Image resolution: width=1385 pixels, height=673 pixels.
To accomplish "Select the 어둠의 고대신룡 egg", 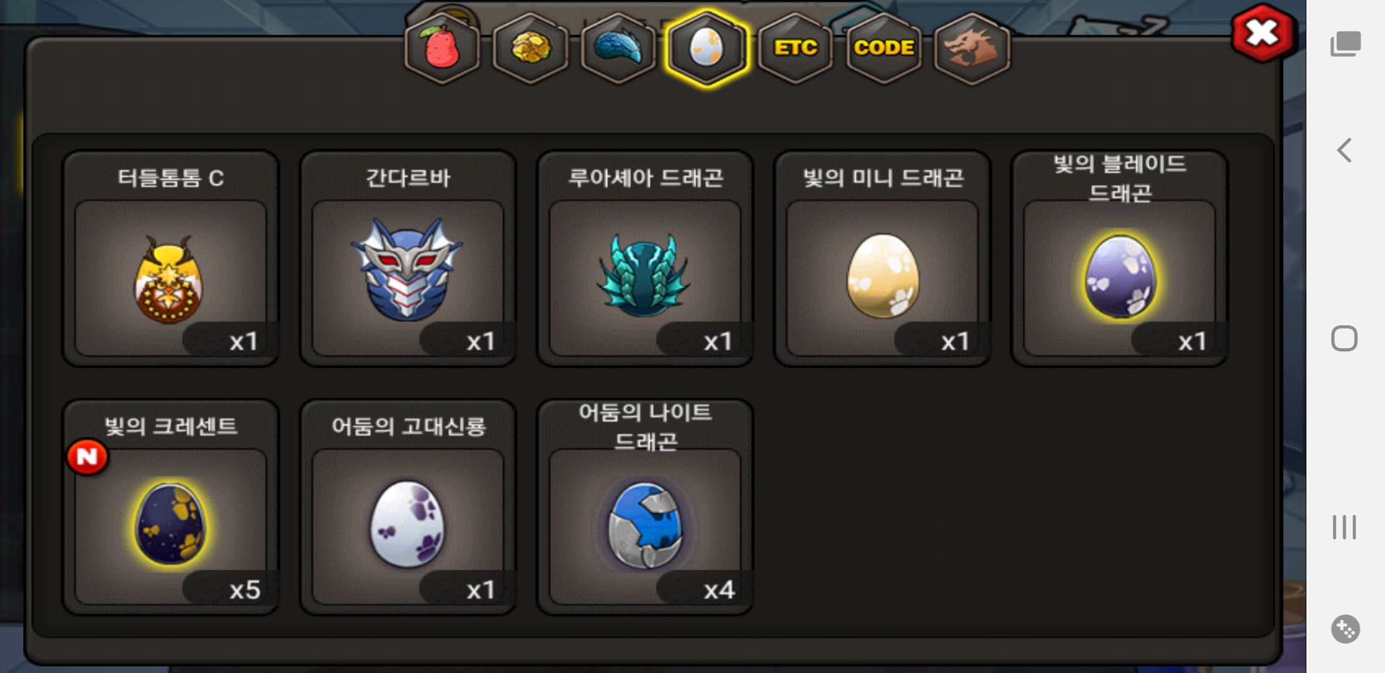I will 408,507.
